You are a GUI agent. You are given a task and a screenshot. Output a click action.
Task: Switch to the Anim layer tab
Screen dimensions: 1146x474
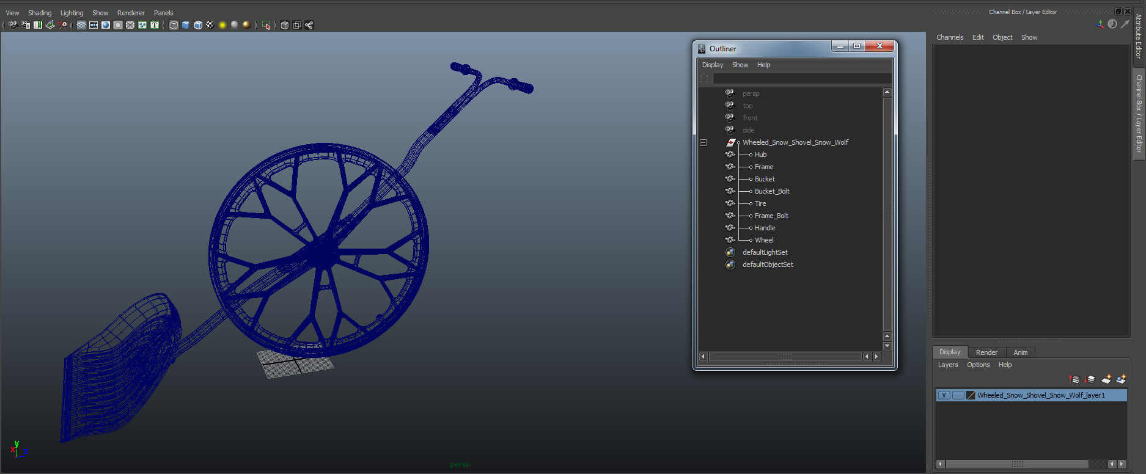point(1020,352)
